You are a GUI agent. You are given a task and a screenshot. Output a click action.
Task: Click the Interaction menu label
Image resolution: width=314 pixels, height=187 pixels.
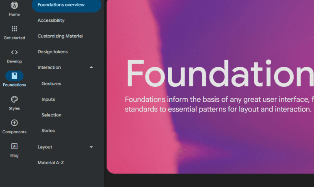point(49,67)
